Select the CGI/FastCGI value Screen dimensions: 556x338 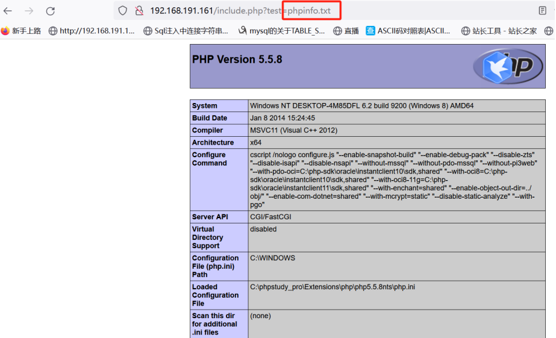click(270, 217)
